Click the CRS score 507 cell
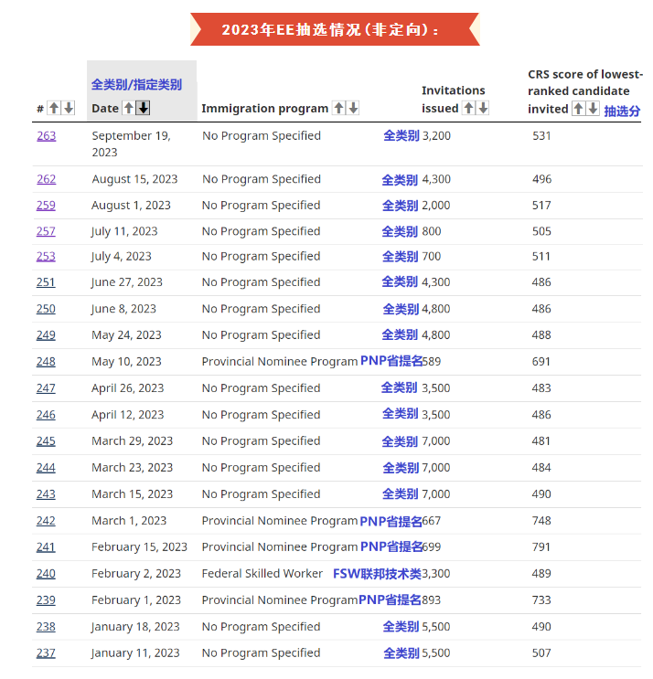 click(541, 653)
